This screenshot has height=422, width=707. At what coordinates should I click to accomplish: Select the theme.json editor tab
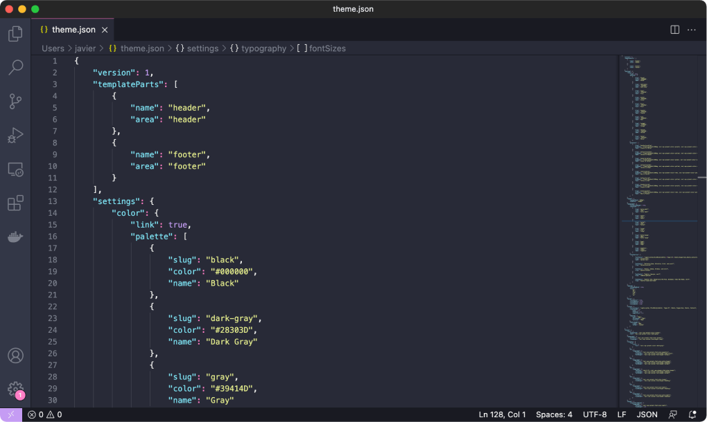73,30
